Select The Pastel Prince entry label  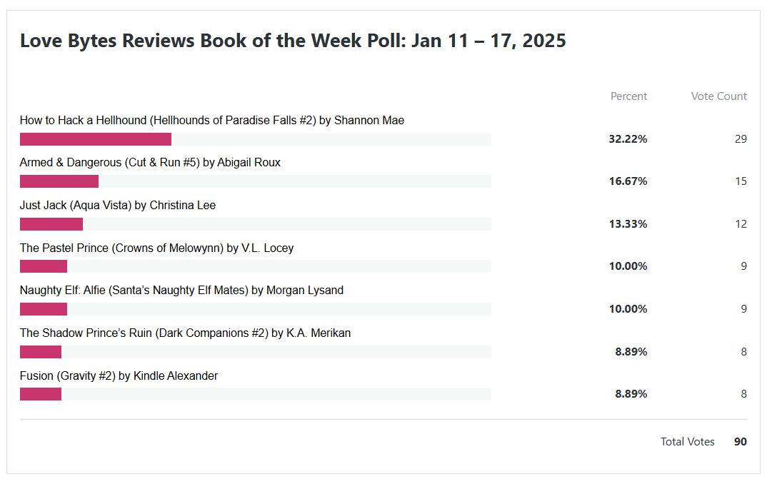coord(156,248)
